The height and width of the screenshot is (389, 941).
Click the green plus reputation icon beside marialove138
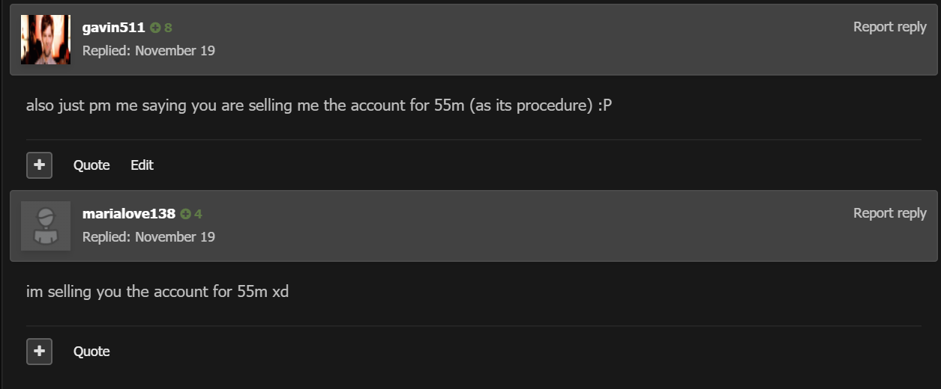(185, 214)
